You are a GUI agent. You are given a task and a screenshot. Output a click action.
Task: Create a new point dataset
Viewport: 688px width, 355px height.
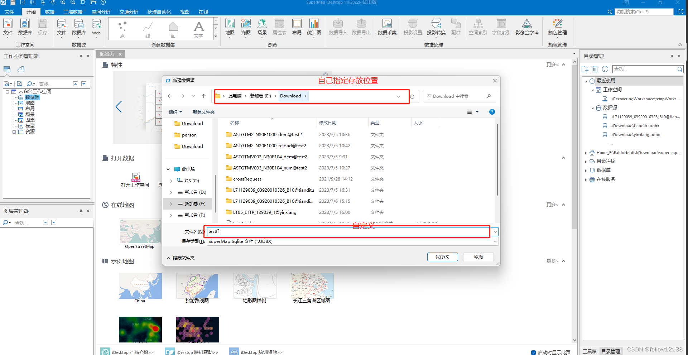pyautogui.click(x=122, y=29)
